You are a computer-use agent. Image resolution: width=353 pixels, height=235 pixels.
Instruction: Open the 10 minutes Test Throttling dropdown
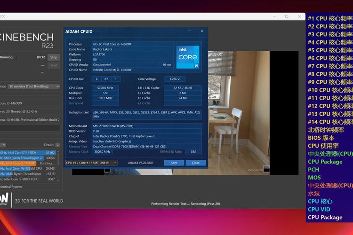pos(33,86)
